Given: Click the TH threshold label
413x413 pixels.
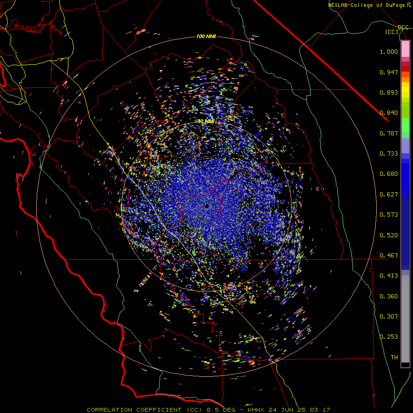Looking at the screenshot, I should pos(394,357).
